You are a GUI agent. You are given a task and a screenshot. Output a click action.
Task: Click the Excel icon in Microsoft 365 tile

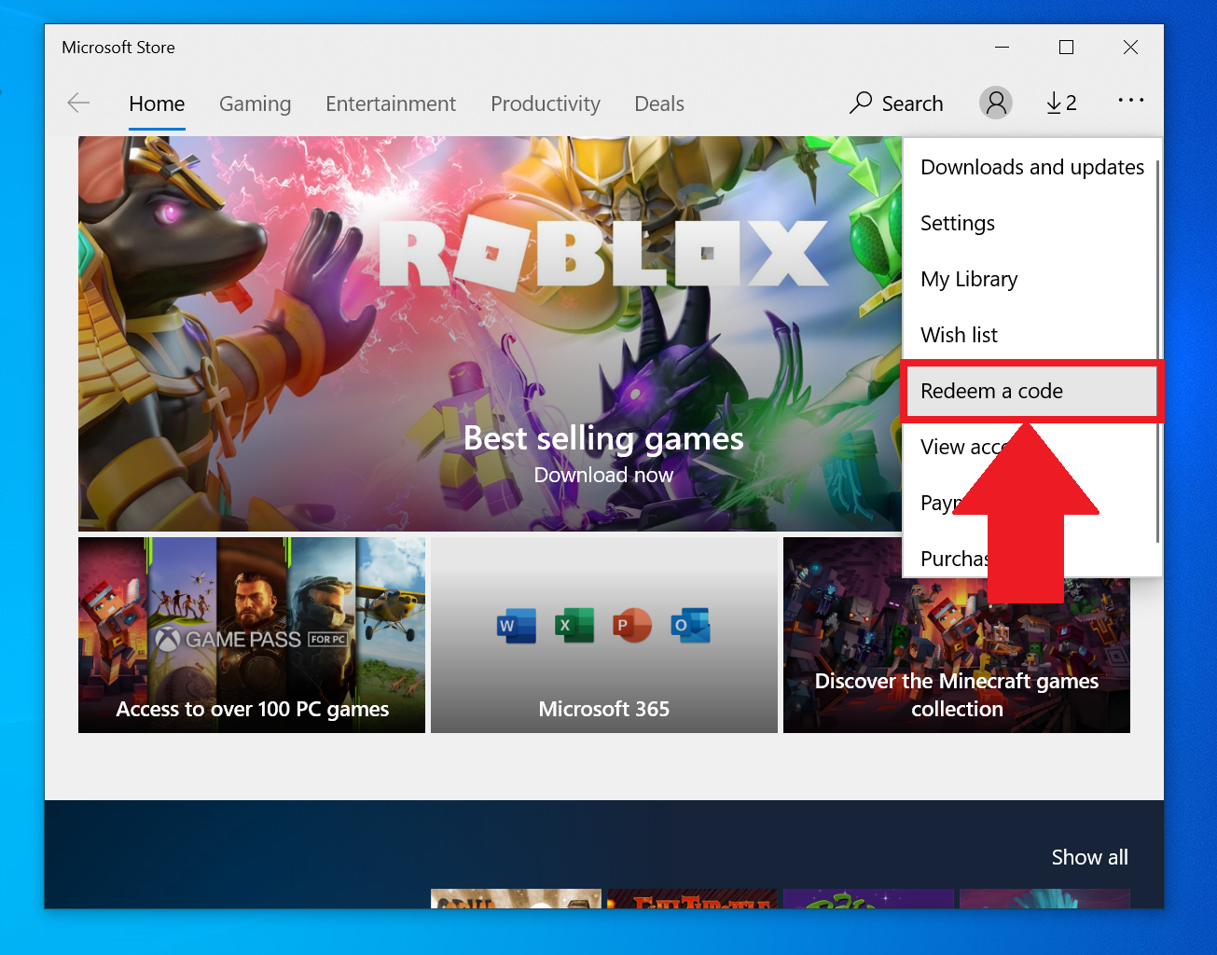[574, 626]
